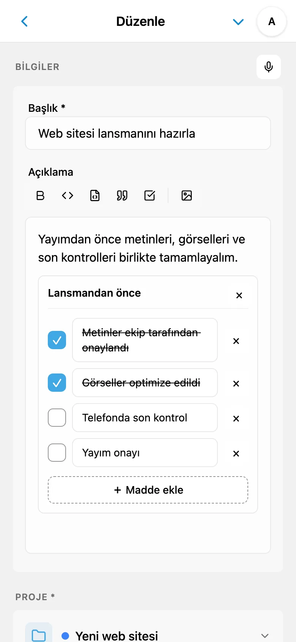Go back using the left arrow
This screenshot has width=296, height=642.
25,21
